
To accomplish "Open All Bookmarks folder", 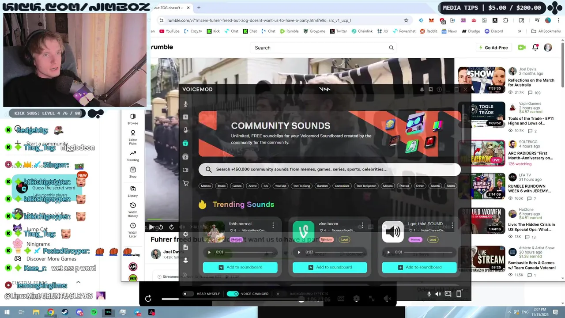I will pyautogui.click(x=546, y=31).
